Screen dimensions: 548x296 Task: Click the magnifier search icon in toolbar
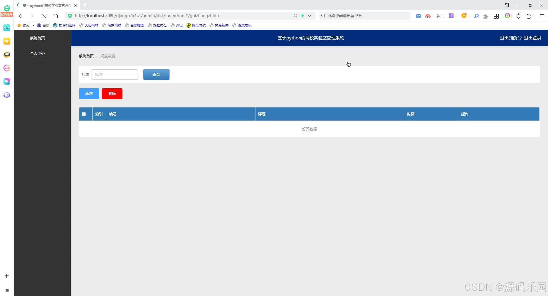tap(476, 16)
